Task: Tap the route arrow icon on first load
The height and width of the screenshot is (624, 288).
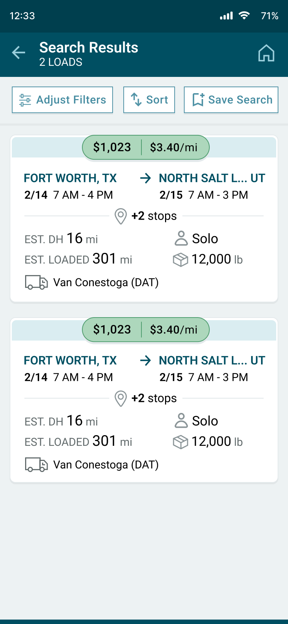Action: click(x=145, y=178)
